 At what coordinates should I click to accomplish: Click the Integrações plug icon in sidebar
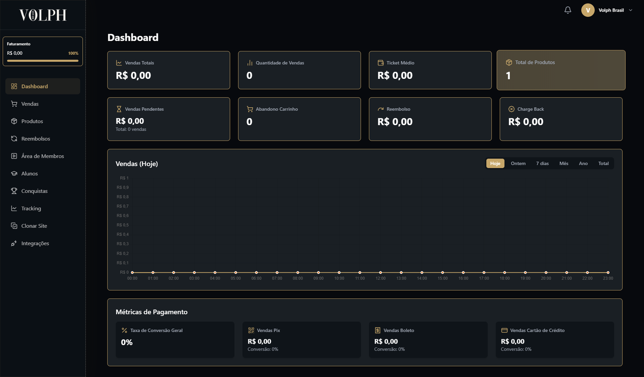pos(14,243)
